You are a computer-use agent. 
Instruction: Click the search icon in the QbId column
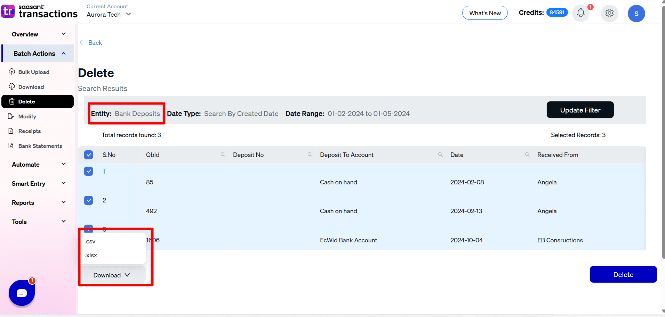[x=223, y=155]
